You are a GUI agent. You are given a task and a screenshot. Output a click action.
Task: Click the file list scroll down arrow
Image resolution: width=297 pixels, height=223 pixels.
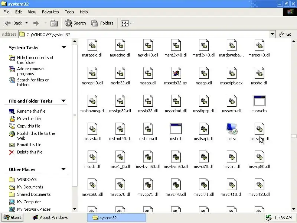pyautogui.click(x=294, y=209)
